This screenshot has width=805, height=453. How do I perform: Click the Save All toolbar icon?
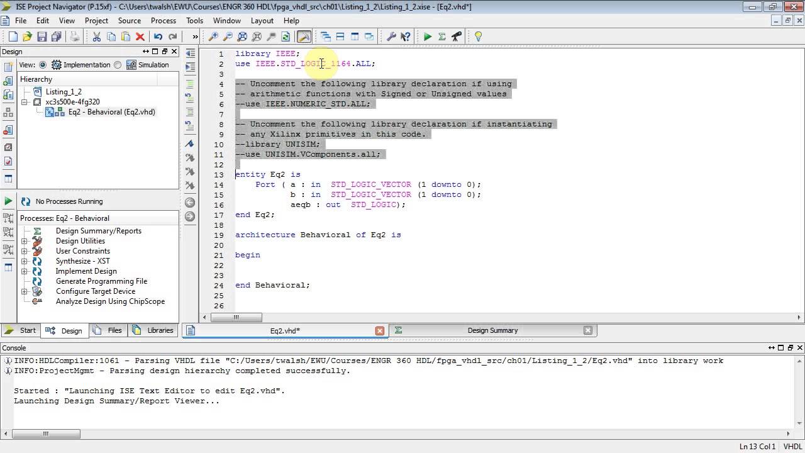(x=57, y=37)
